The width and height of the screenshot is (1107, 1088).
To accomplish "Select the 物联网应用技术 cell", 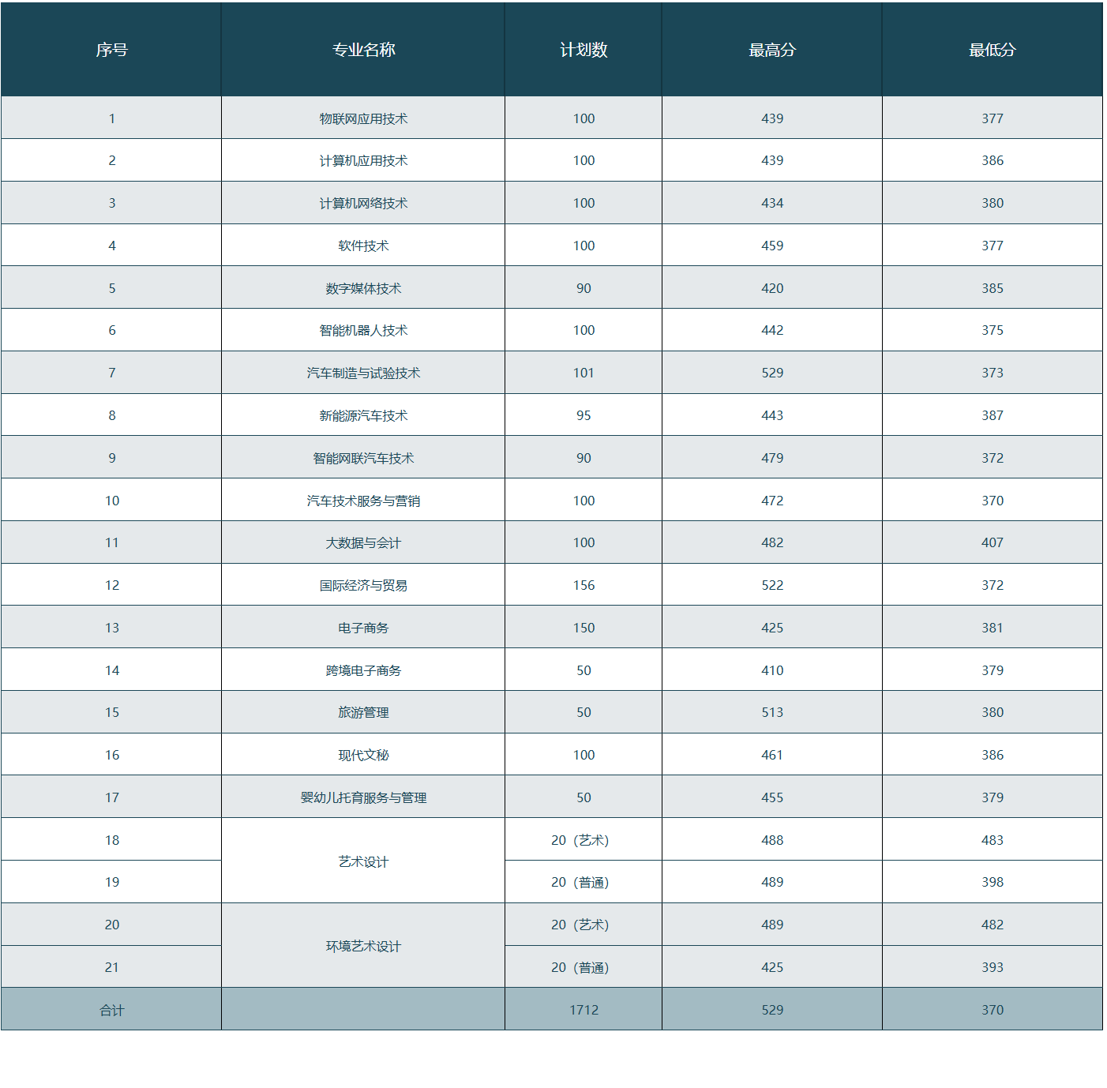I will tap(363, 118).
